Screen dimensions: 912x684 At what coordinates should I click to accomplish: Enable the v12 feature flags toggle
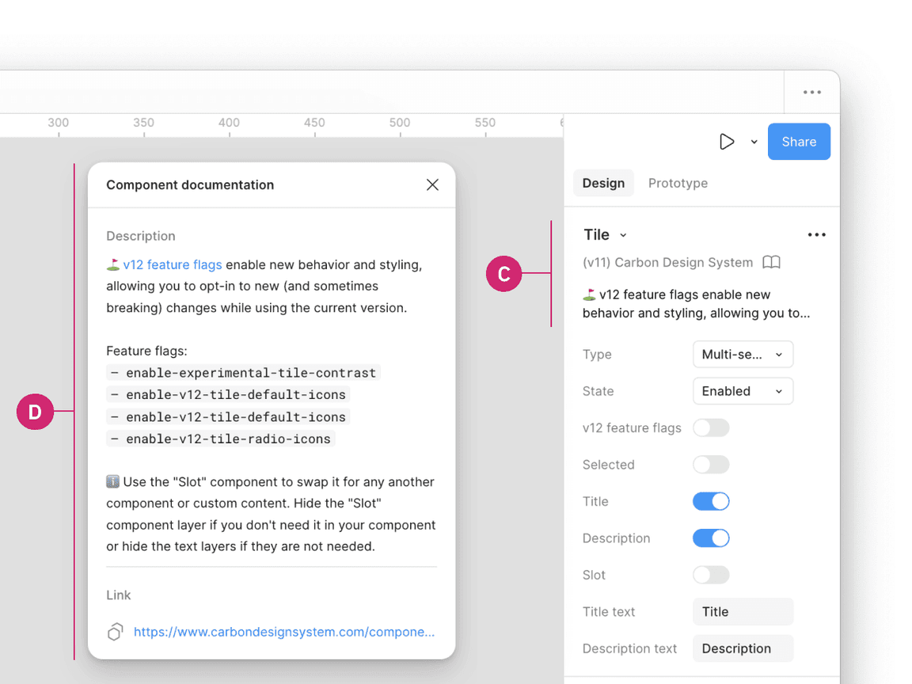[711, 427]
